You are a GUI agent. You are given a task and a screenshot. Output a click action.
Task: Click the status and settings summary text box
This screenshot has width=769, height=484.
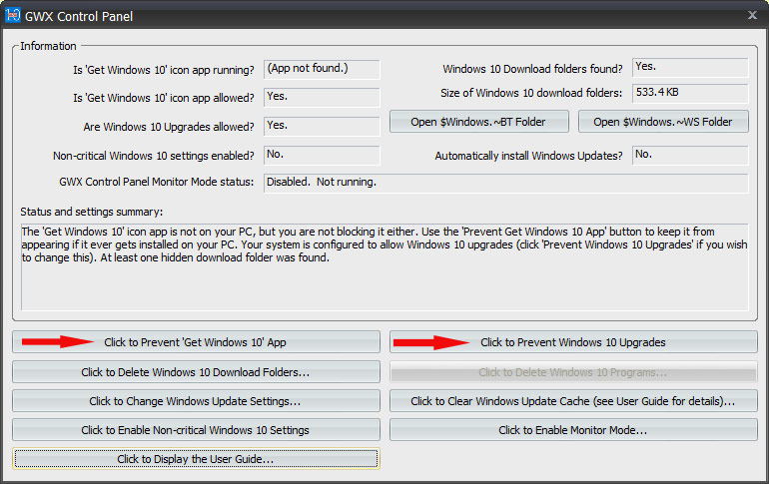click(x=384, y=267)
